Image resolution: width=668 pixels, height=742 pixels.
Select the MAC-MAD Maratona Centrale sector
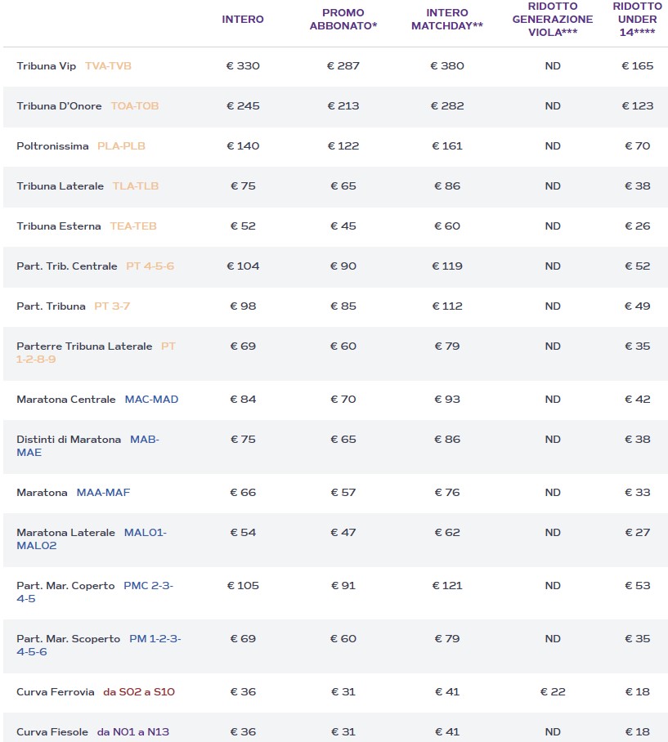tap(151, 400)
